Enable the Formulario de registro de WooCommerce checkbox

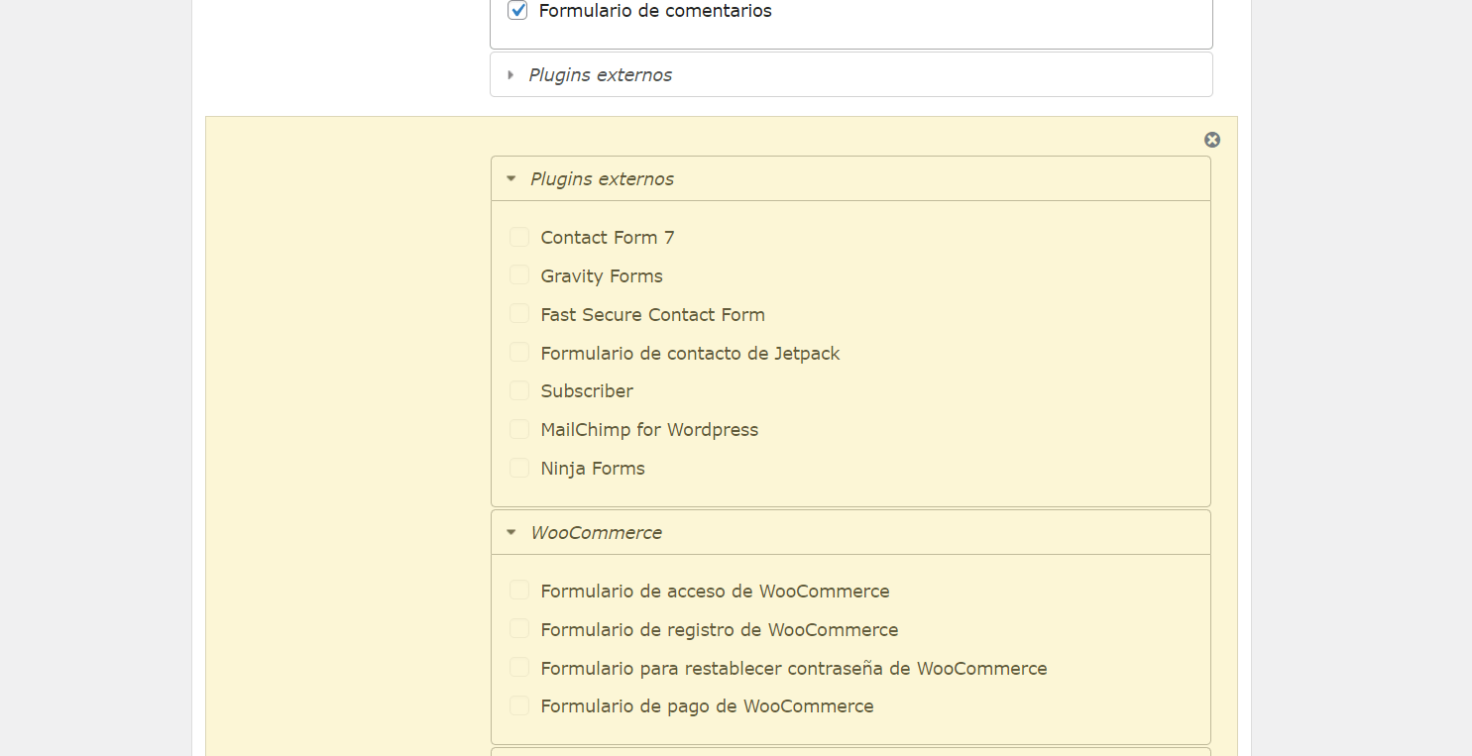519,629
